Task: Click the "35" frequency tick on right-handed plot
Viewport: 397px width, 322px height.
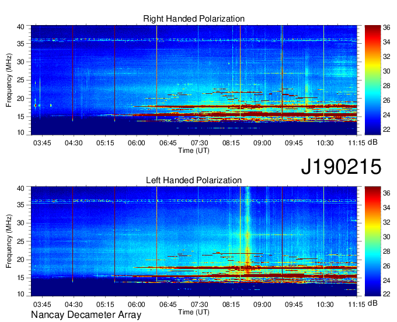Action: (20, 44)
